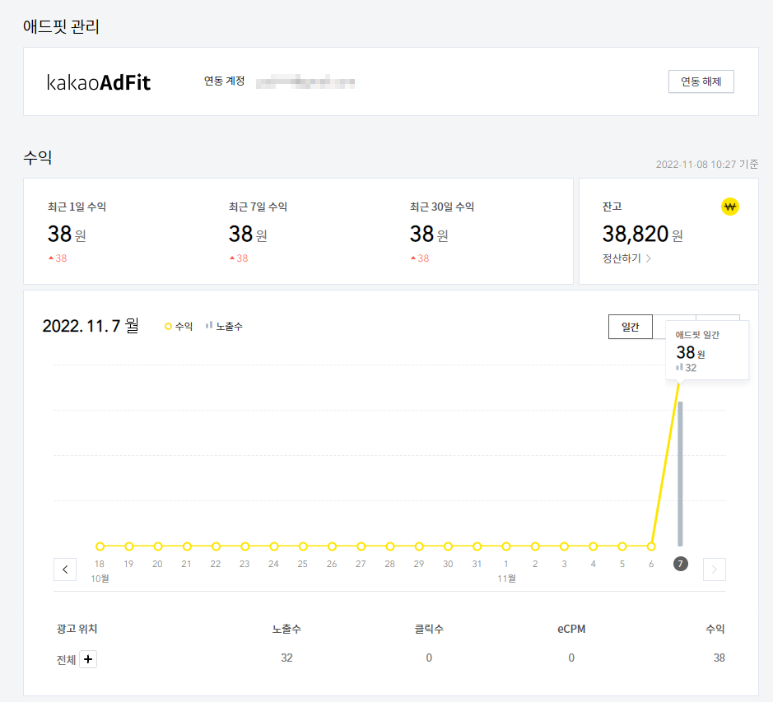Image resolution: width=773 pixels, height=702 pixels.
Task: Click the 수익 column header in table
Action: coord(715,629)
